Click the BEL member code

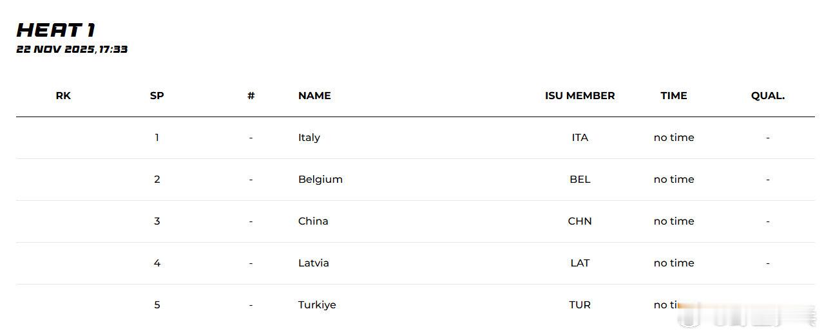pos(580,180)
